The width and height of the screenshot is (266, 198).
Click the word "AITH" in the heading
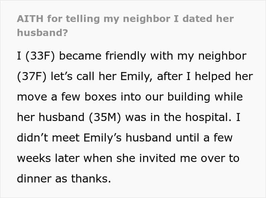pos(30,19)
